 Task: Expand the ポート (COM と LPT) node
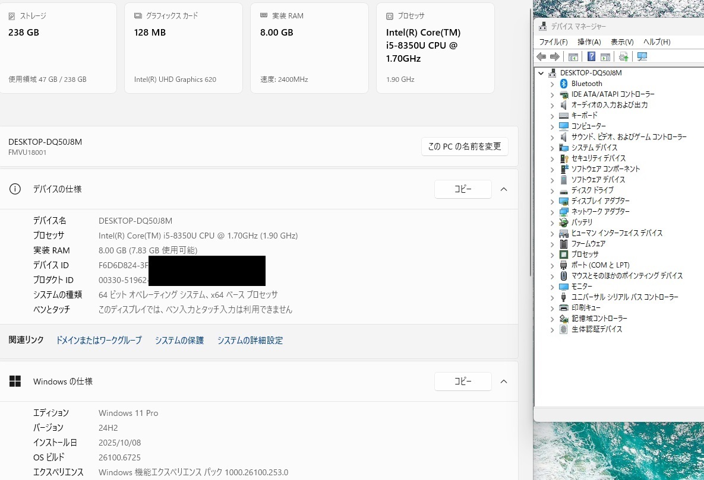click(553, 265)
